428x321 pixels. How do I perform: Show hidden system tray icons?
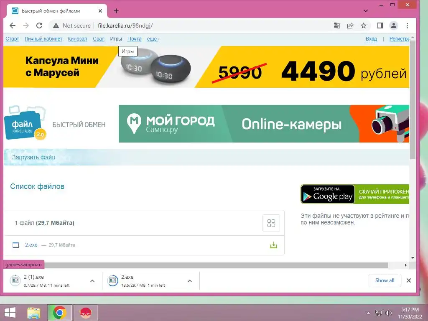pos(369,313)
